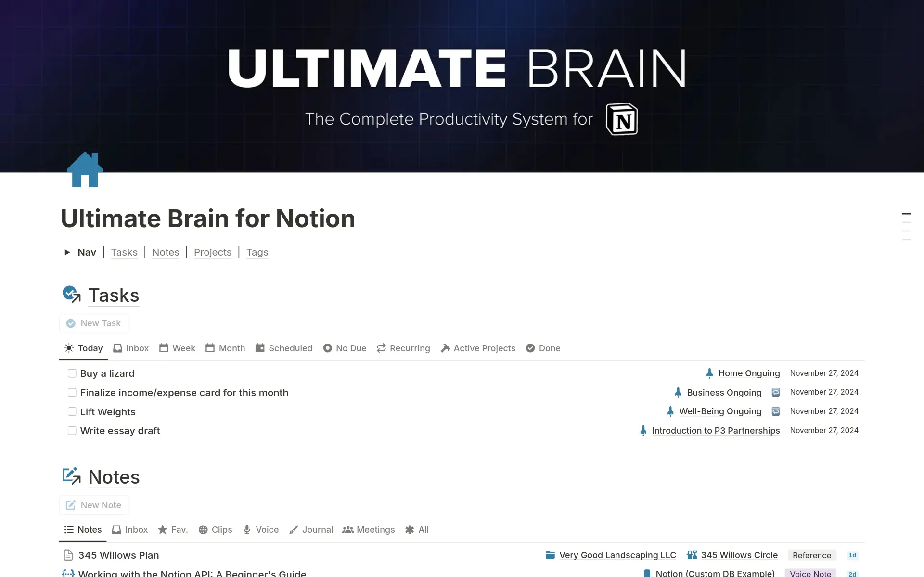Open the Notes section heading link

click(x=114, y=477)
